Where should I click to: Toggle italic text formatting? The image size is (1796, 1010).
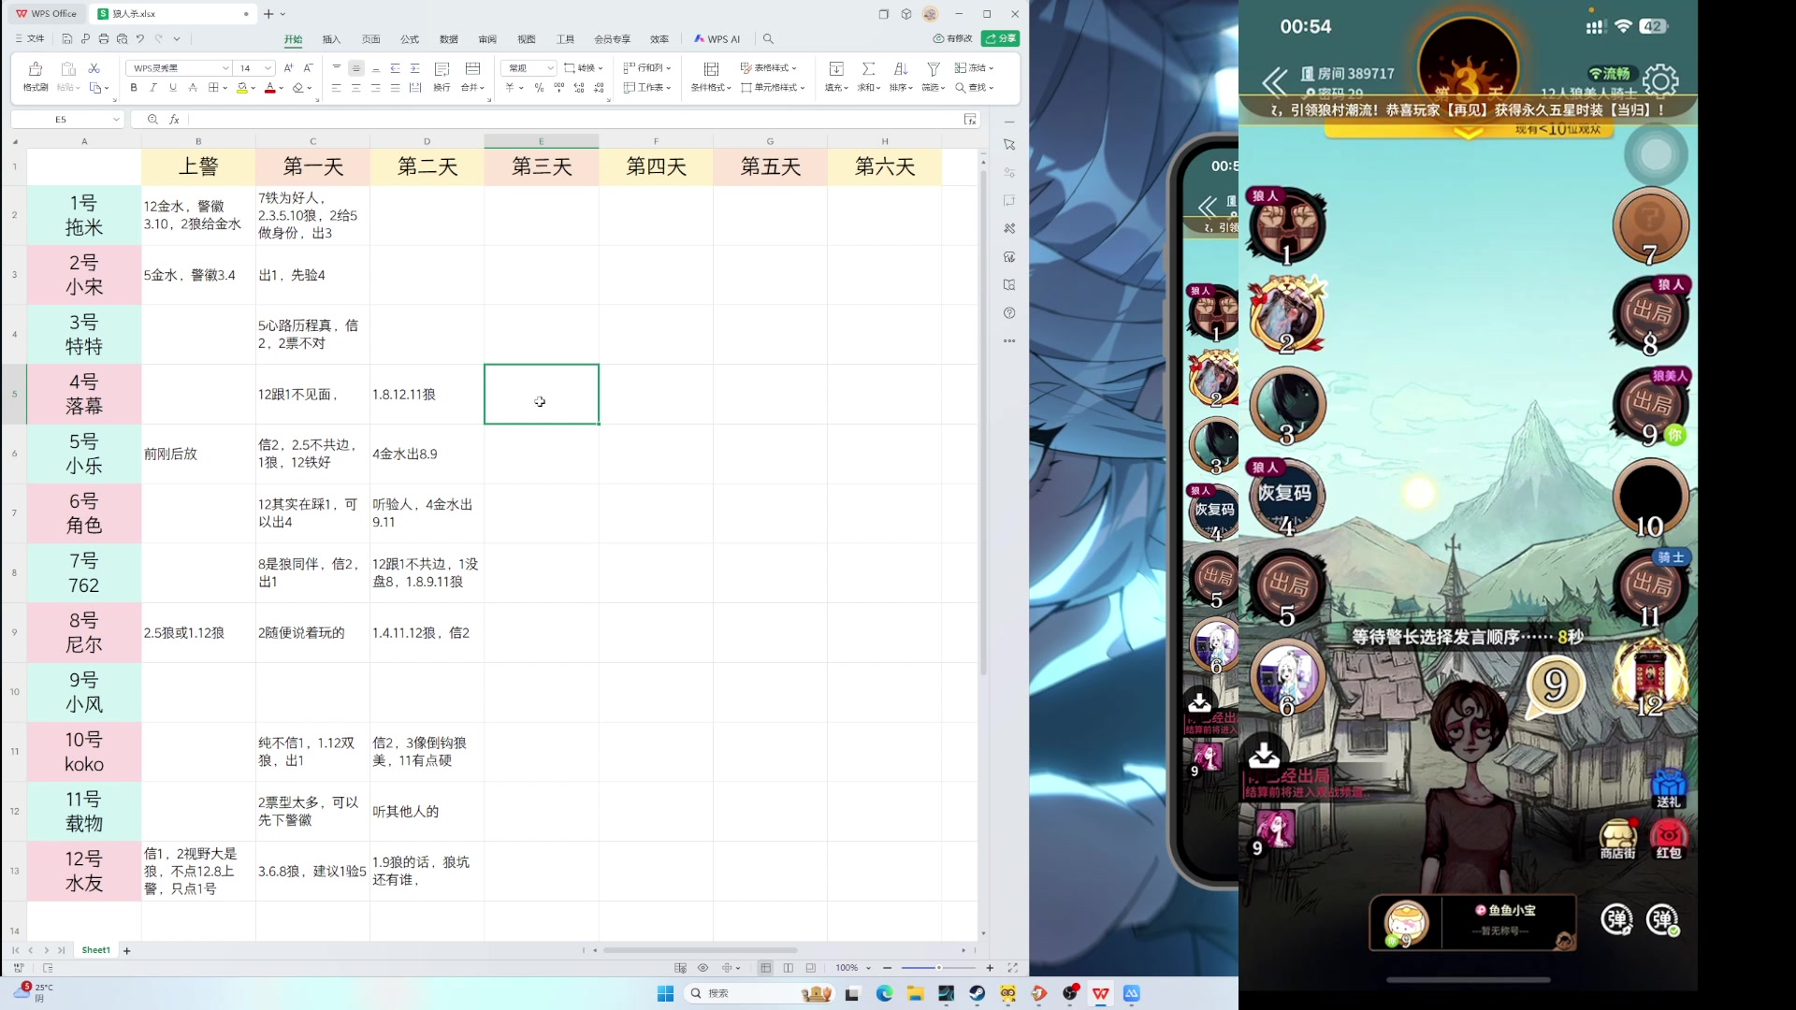coord(153,88)
